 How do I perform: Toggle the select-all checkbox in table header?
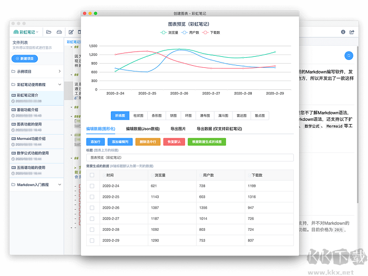coord(92,175)
